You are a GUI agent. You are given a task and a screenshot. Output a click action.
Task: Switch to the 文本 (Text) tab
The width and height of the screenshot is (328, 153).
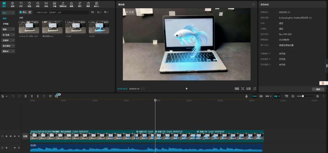pos(21,4)
